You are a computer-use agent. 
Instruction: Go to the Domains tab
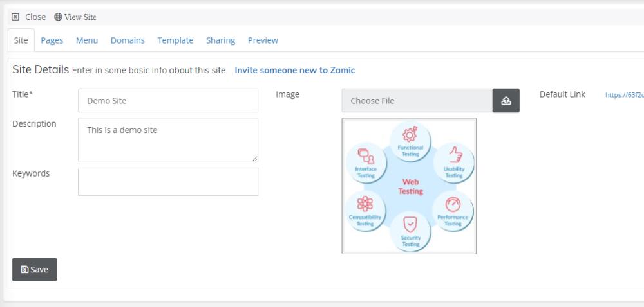tap(128, 40)
